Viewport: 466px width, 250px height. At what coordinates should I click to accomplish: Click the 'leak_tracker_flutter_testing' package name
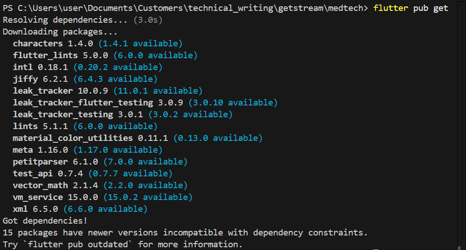coord(83,103)
